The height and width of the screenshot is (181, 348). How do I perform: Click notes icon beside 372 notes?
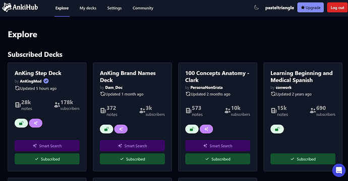[103, 111]
